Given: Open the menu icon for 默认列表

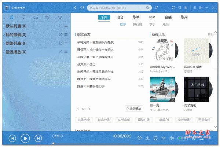Looking at the screenshot, I should point(66,26).
